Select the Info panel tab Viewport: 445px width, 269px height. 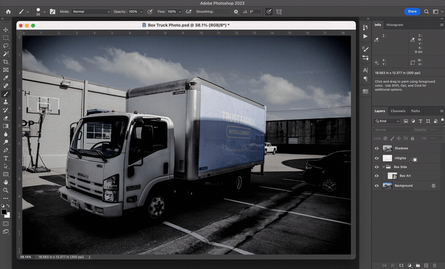(x=378, y=25)
